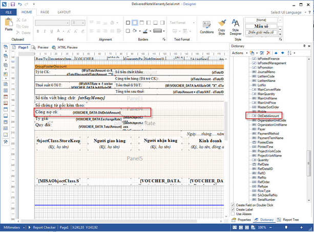Activate the Copy Style brush
Image resolution: width=314 pixels, height=232 pixels.
coord(222,27)
